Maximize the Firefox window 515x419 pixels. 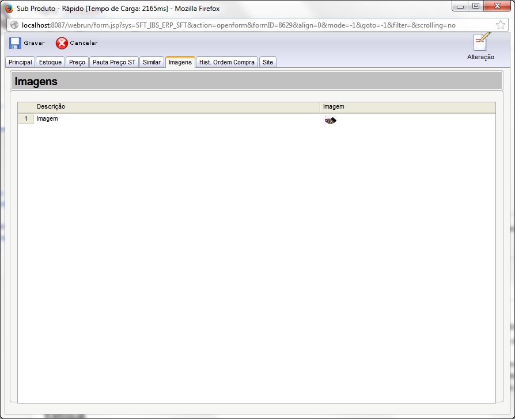pos(476,6)
